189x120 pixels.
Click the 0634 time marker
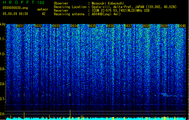(74, 26)
